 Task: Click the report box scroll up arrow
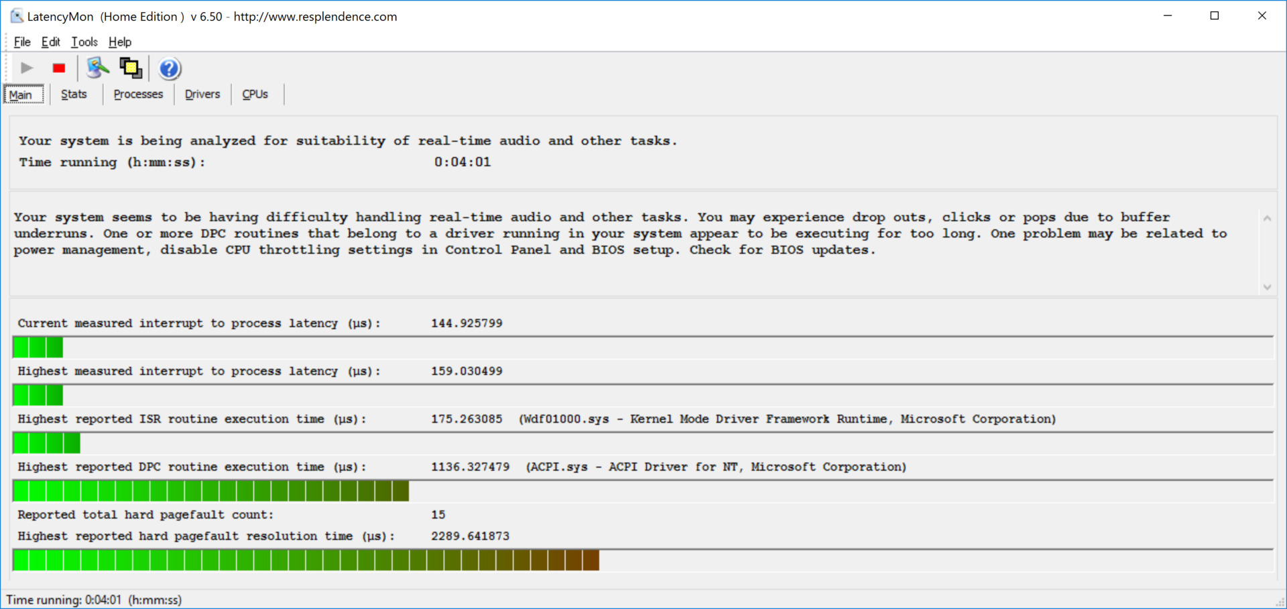point(1267,218)
